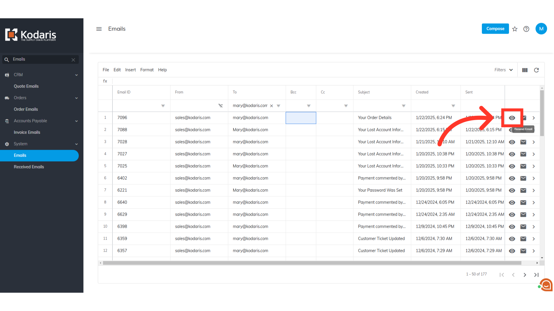View email 7096 with the eye icon

coord(512,118)
